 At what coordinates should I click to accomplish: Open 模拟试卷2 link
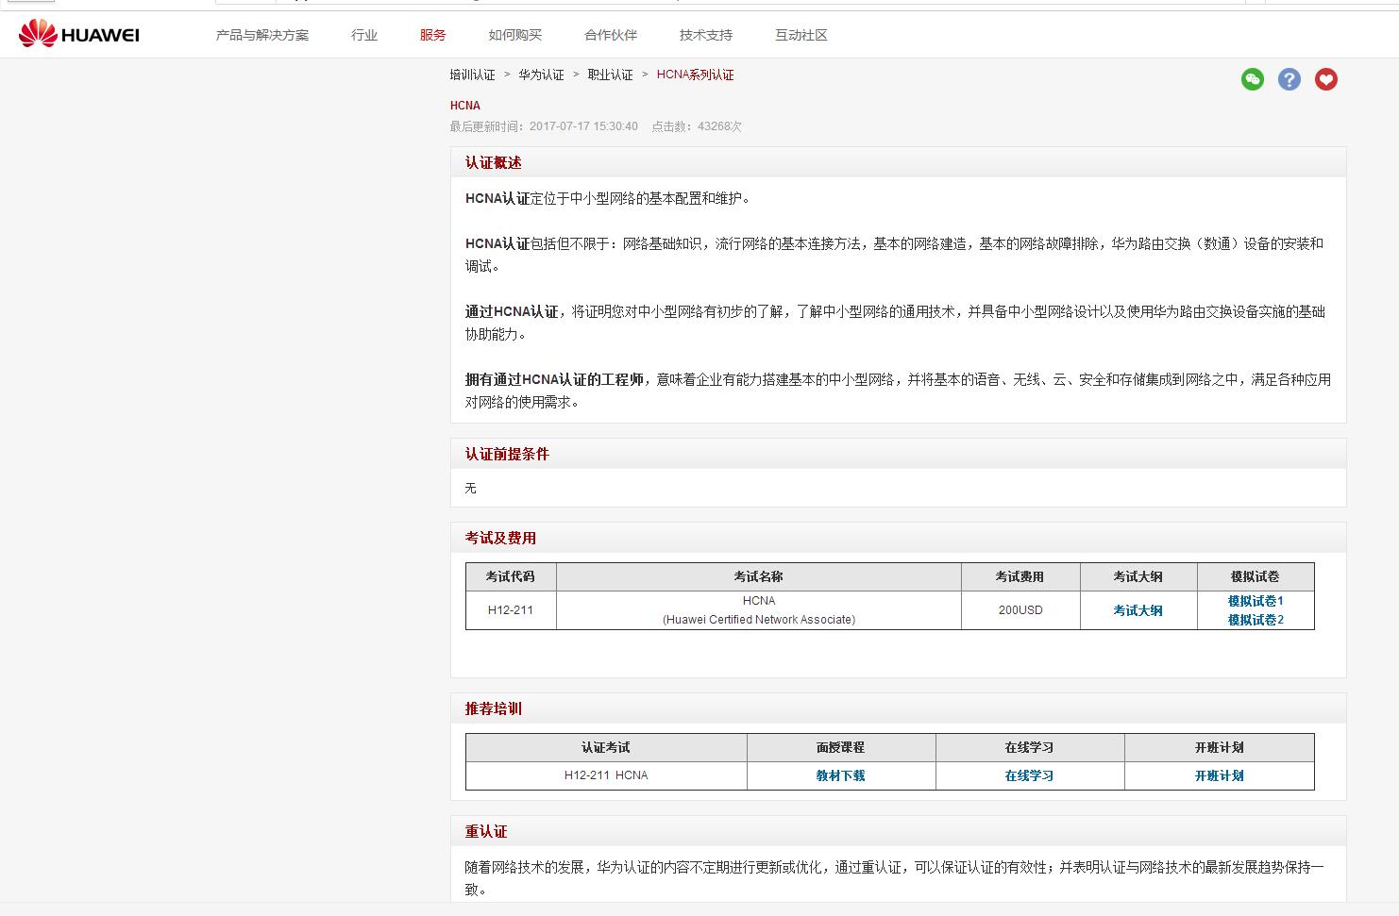tap(1256, 620)
